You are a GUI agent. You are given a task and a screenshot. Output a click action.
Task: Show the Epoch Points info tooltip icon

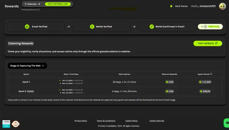pos(211,74)
